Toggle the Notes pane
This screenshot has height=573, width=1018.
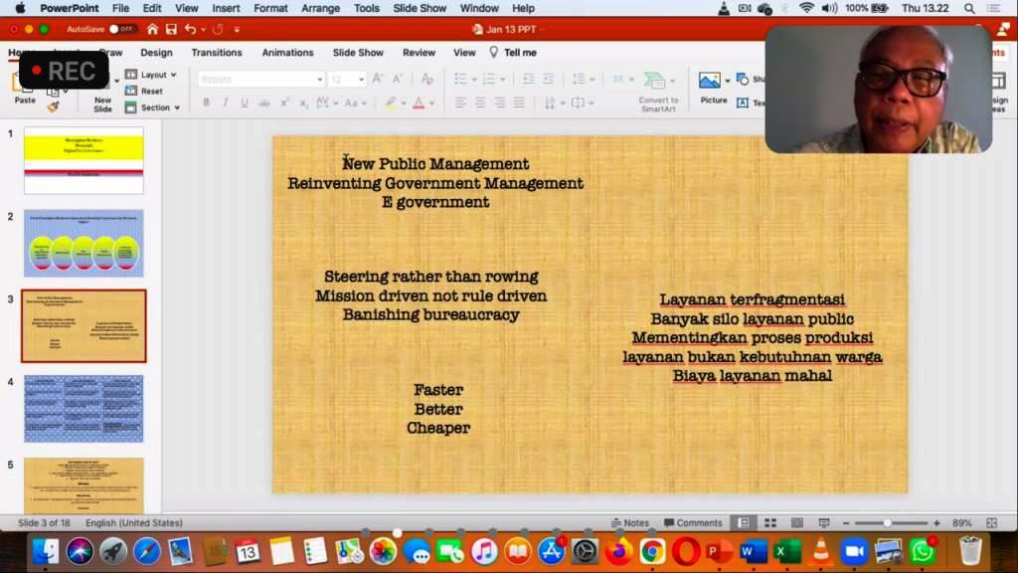tap(630, 523)
